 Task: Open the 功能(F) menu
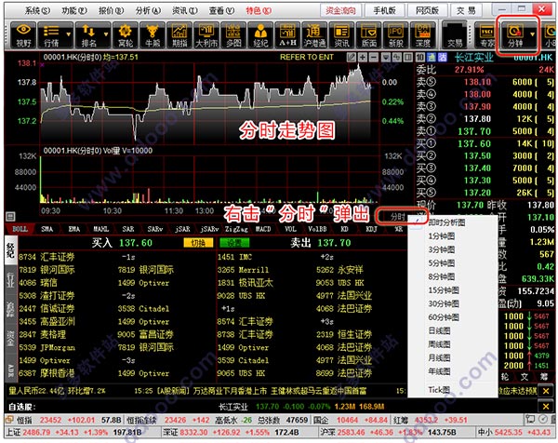coord(74,10)
